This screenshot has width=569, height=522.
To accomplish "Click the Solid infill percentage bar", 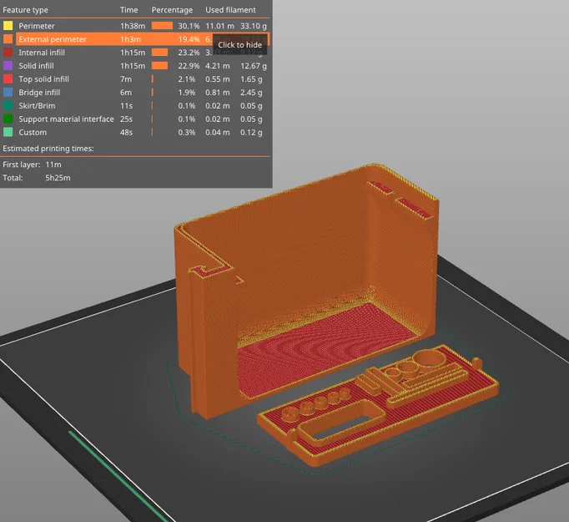I will click(159, 66).
